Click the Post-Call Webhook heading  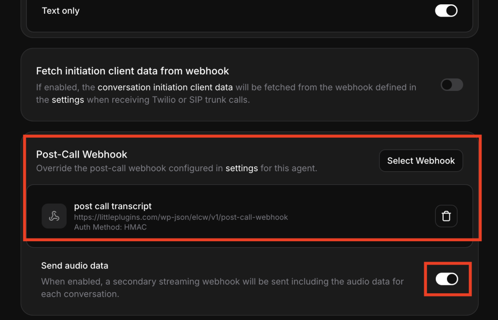click(x=82, y=155)
